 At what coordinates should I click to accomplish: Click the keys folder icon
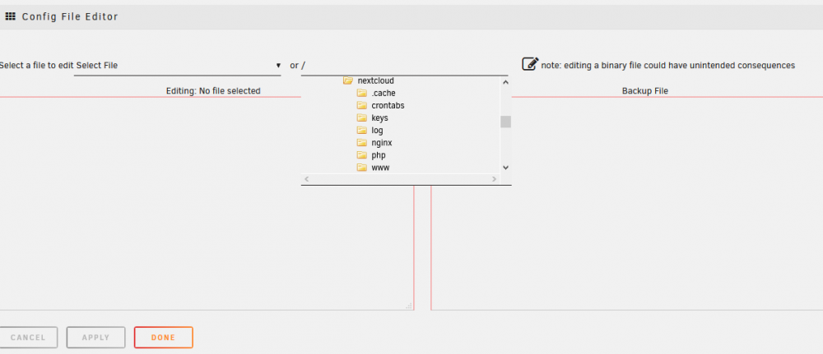pos(361,117)
